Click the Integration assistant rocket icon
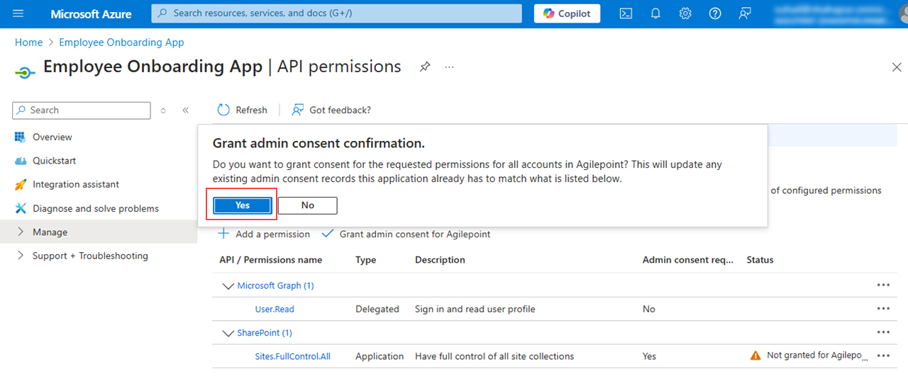 click(x=20, y=184)
